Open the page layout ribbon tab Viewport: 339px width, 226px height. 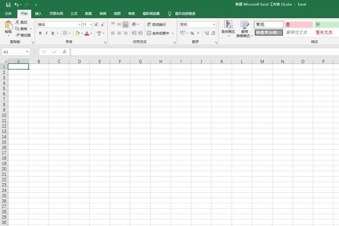click(x=56, y=14)
